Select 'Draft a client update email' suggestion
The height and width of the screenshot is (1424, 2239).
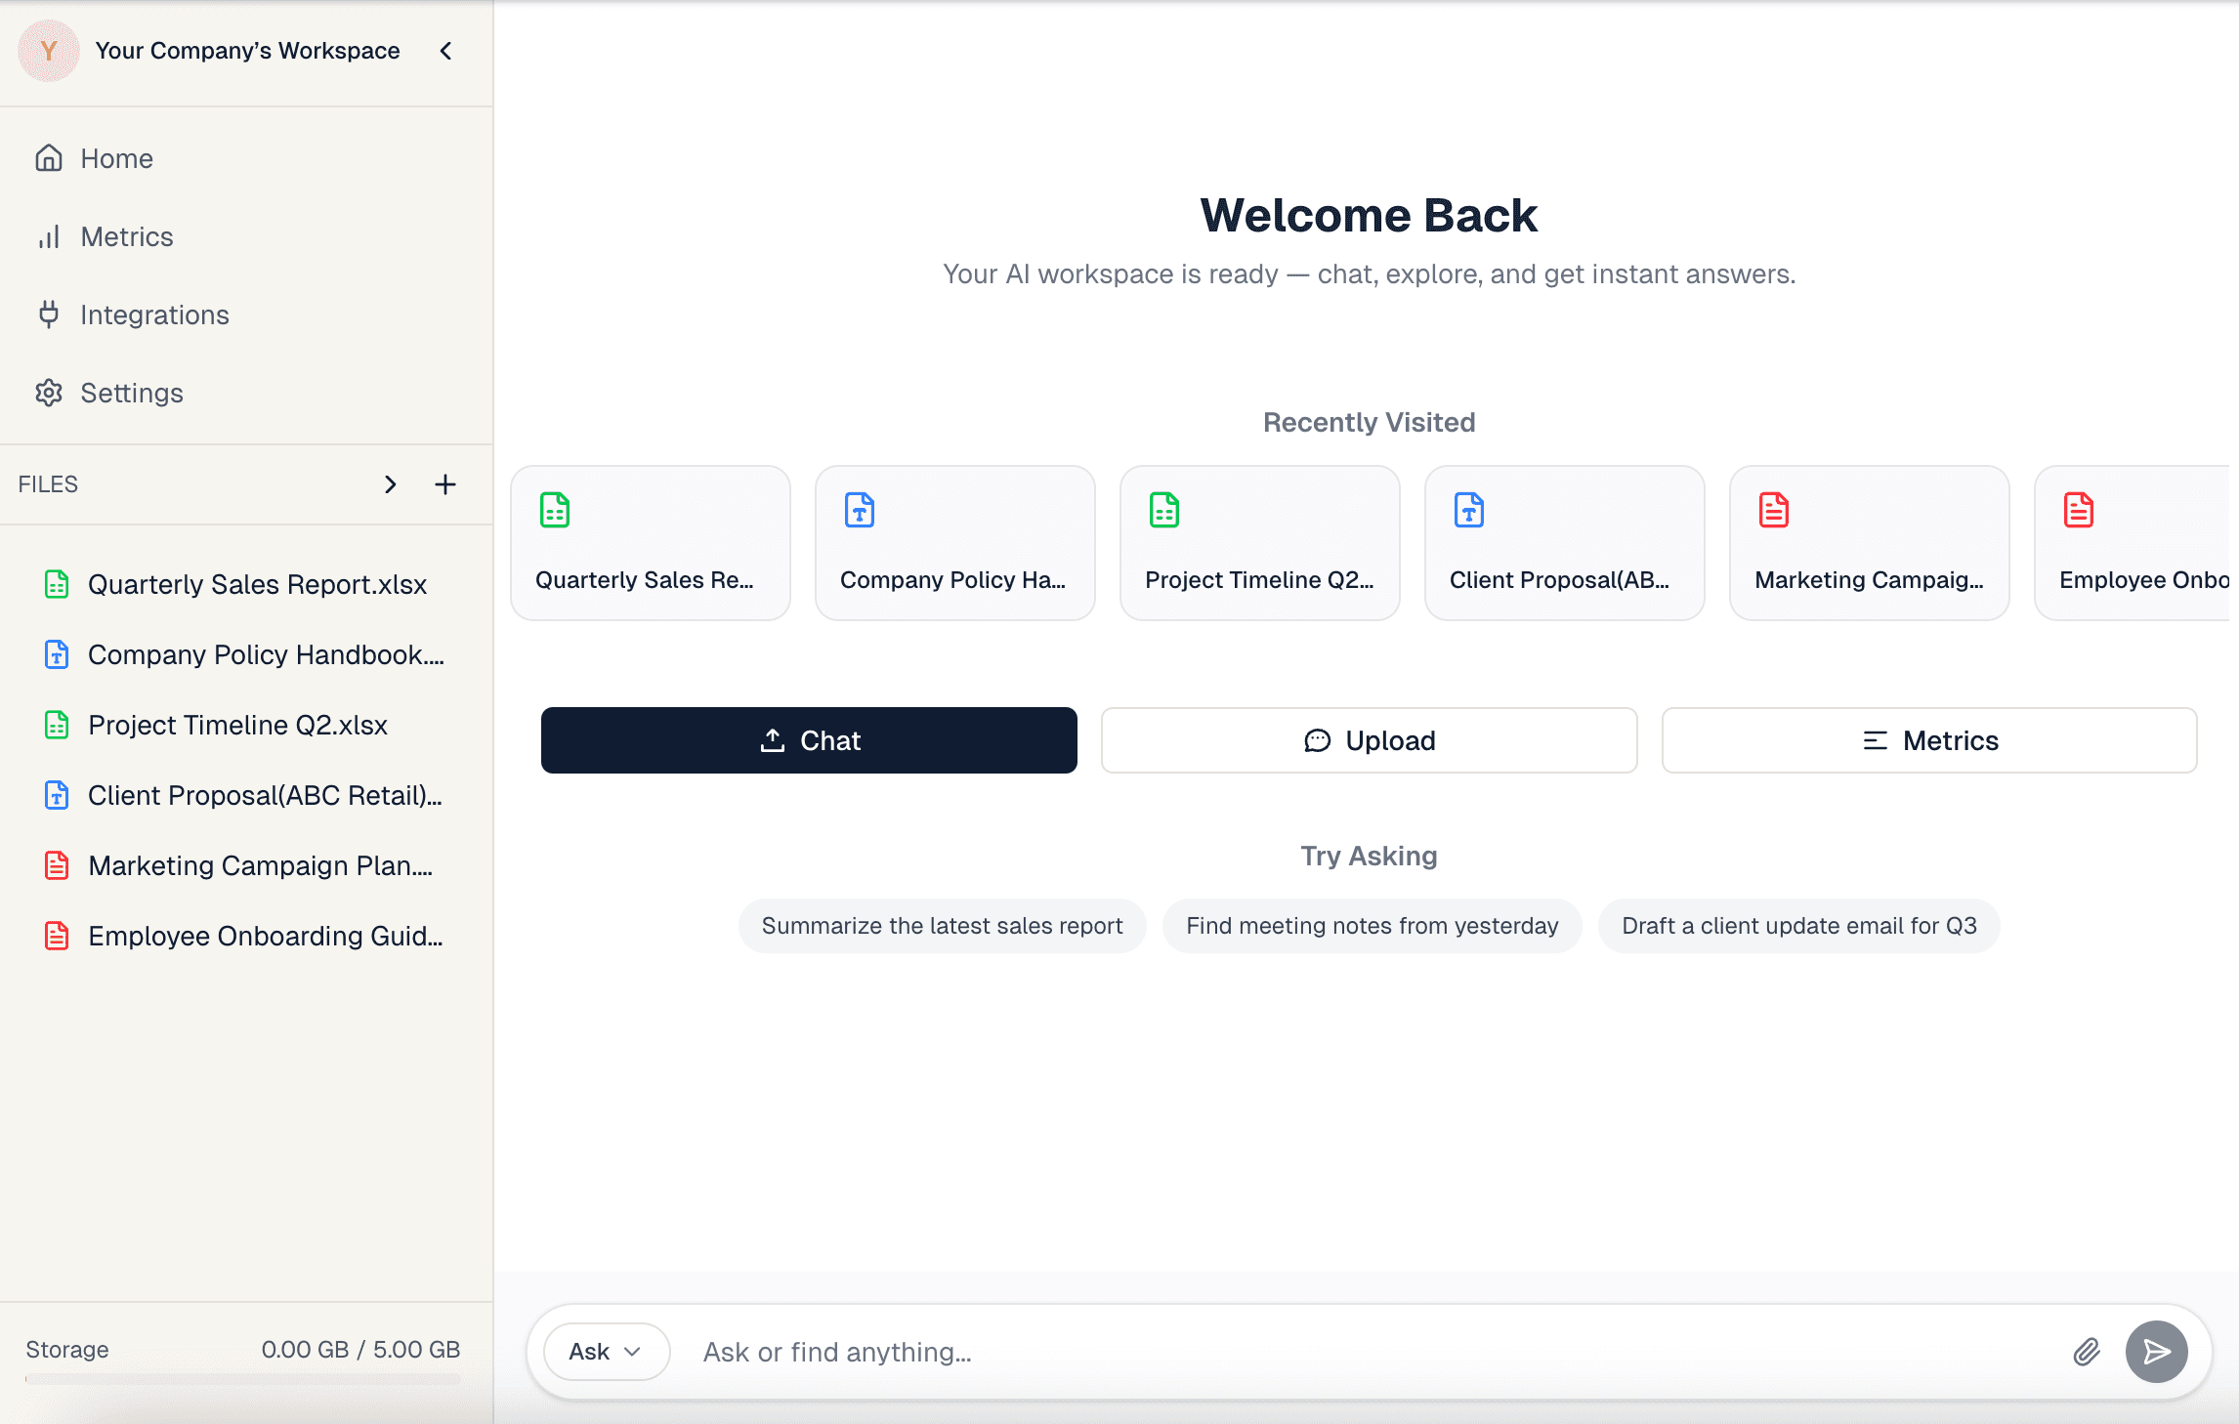pyautogui.click(x=1798, y=926)
